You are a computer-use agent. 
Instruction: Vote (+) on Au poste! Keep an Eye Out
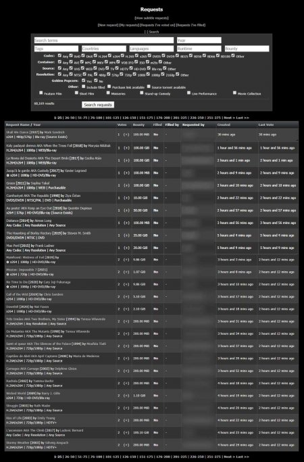click(x=126, y=210)
